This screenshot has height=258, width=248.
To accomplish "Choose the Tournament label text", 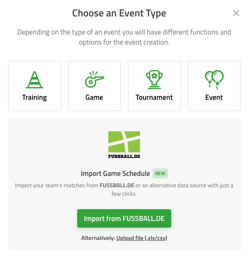I will (154, 97).
